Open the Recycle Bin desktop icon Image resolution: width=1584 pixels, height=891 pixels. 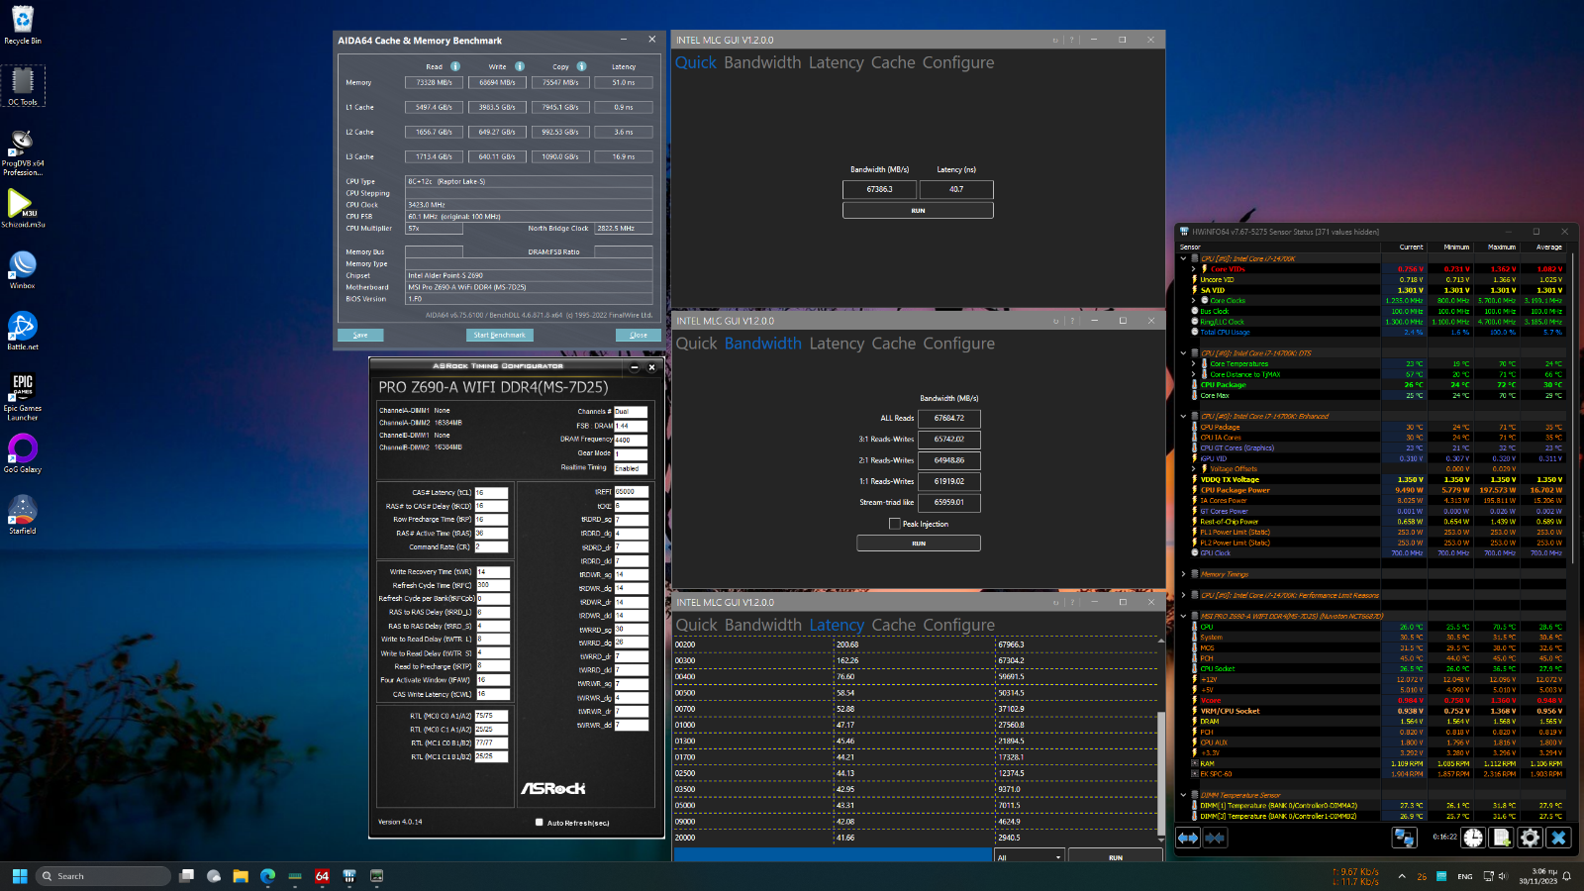click(22, 25)
